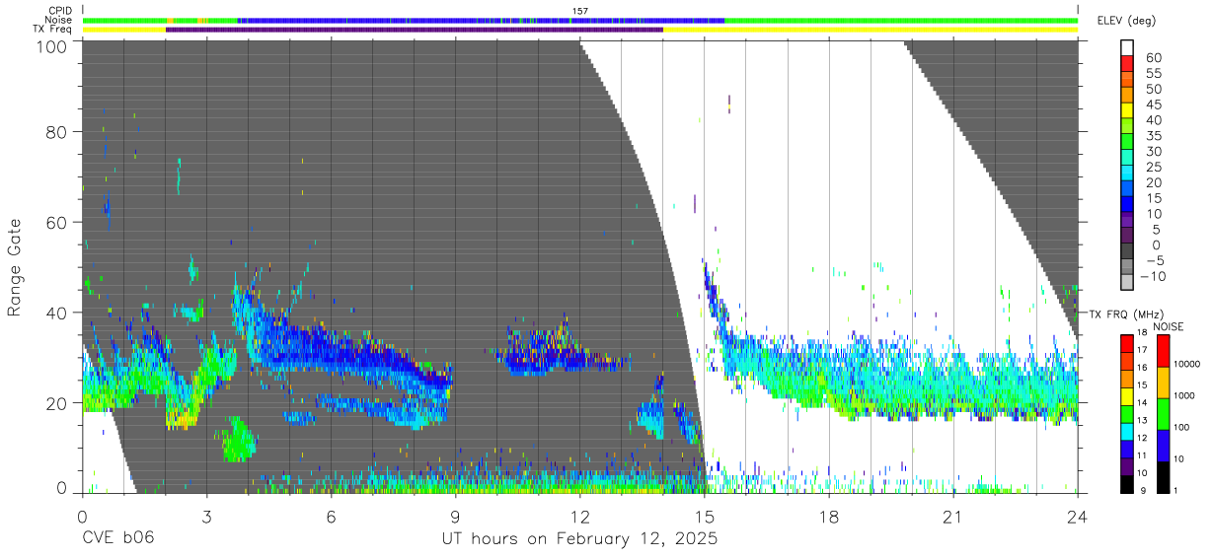
Task: Click the '21' UT hour tick label
Action: tap(953, 518)
